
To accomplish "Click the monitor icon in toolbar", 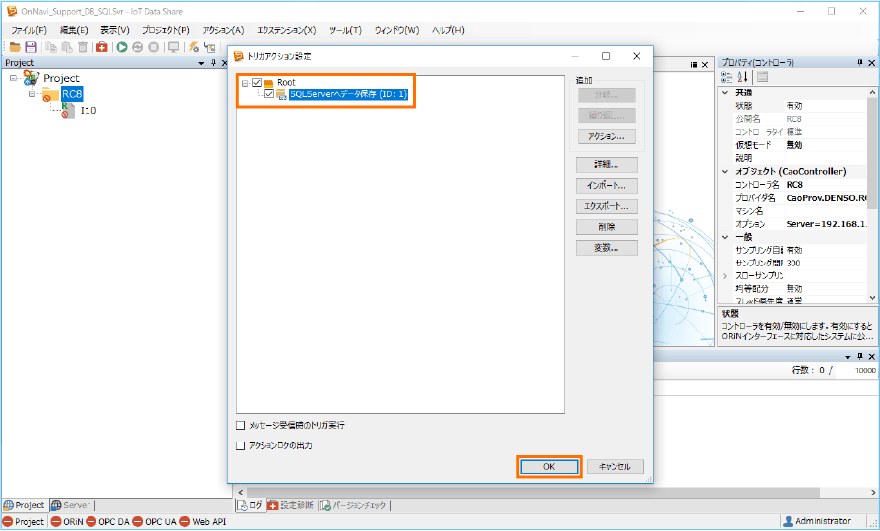I will pyautogui.click(x=174, y=47).
